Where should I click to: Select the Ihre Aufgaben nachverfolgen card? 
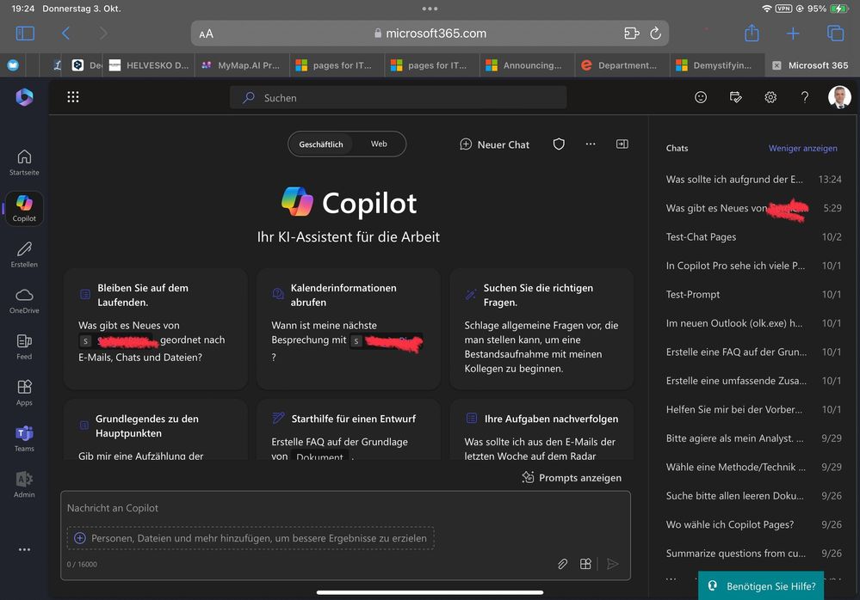click(x=541, y=431)
